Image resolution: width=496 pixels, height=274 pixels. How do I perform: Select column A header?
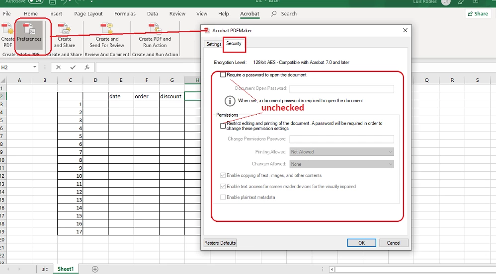(x=19, y=80)
